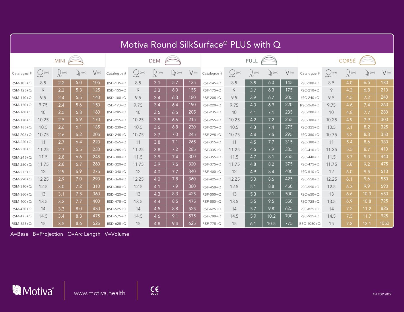Viewport: 404px width, 312px height.
Task: Click the 7.8 projection cell in CORSÉ
Action: click(349, 223)
